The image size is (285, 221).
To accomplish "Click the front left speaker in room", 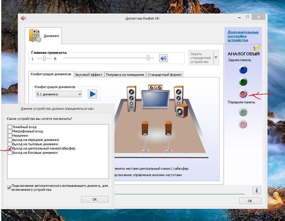I will click(x=131, y=99).
